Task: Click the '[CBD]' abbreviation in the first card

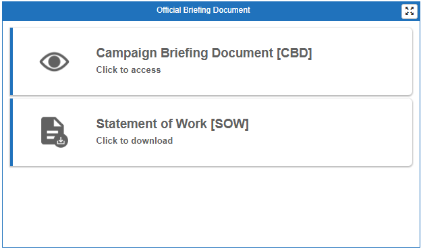Action: tap(294, 53)
